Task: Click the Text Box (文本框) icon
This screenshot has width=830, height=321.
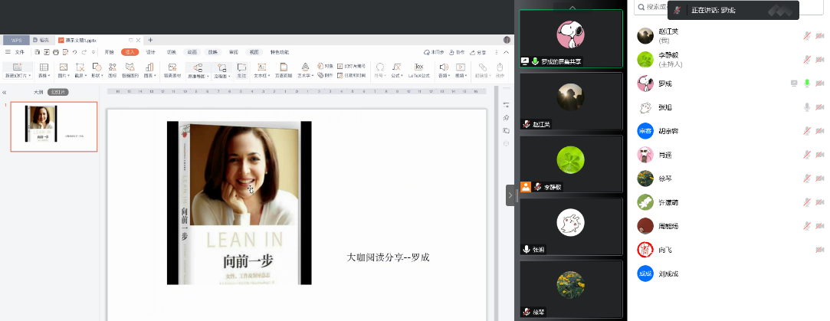Action: [261, 67]
